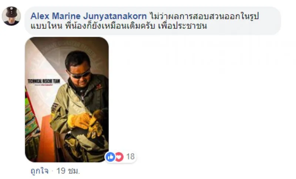View the reaction count 18

130,156
